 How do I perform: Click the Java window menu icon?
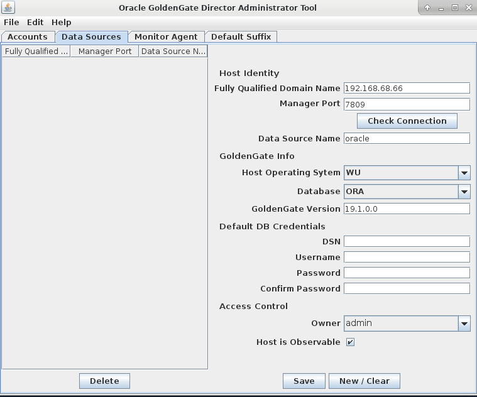pyautogui.click(x=9, y=8)
